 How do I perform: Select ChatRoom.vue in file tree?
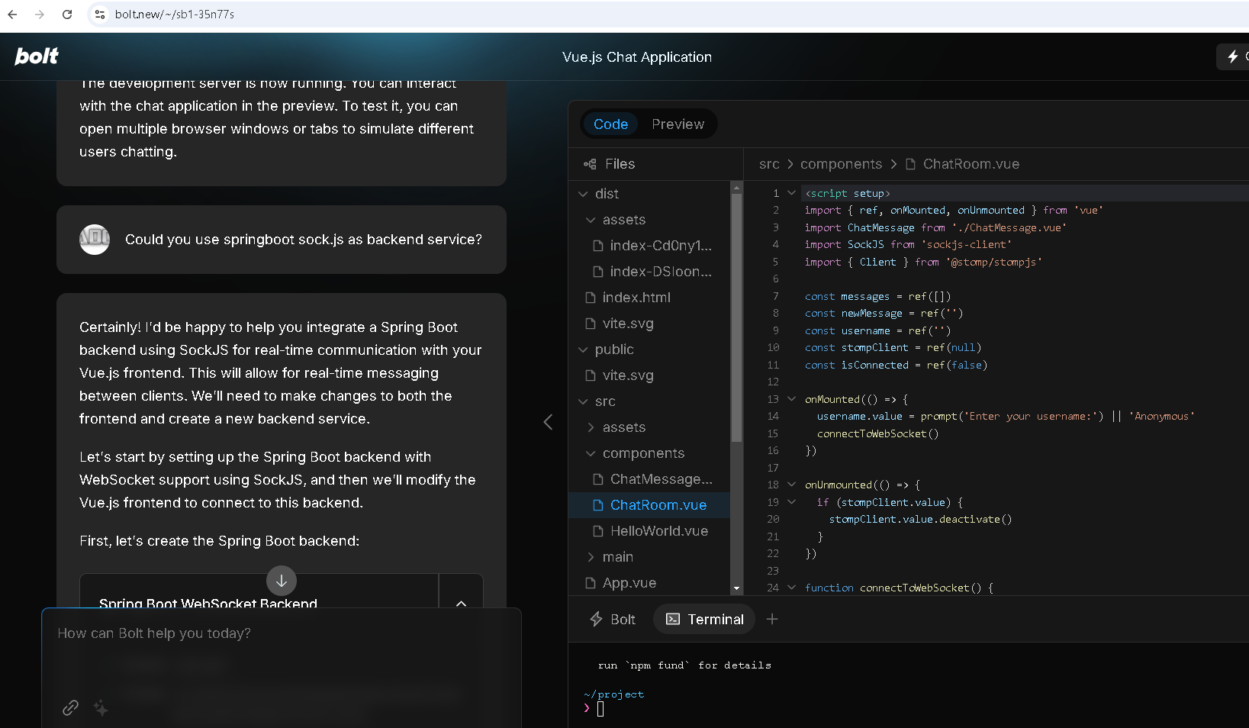coord(650,505)
